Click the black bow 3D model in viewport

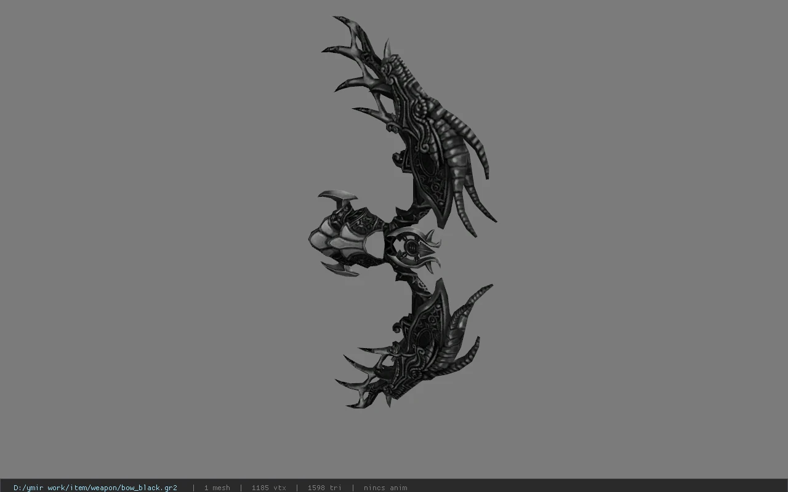[x=403, y=212]
